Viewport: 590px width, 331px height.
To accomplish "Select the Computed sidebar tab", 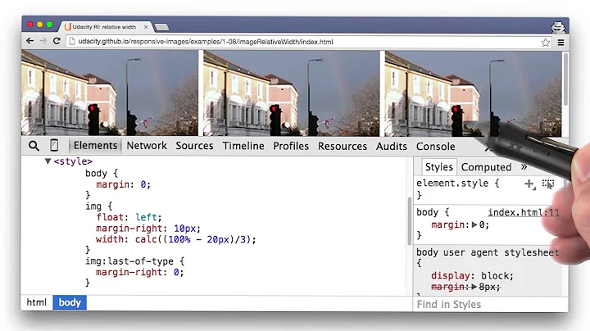I will point(486,167).
